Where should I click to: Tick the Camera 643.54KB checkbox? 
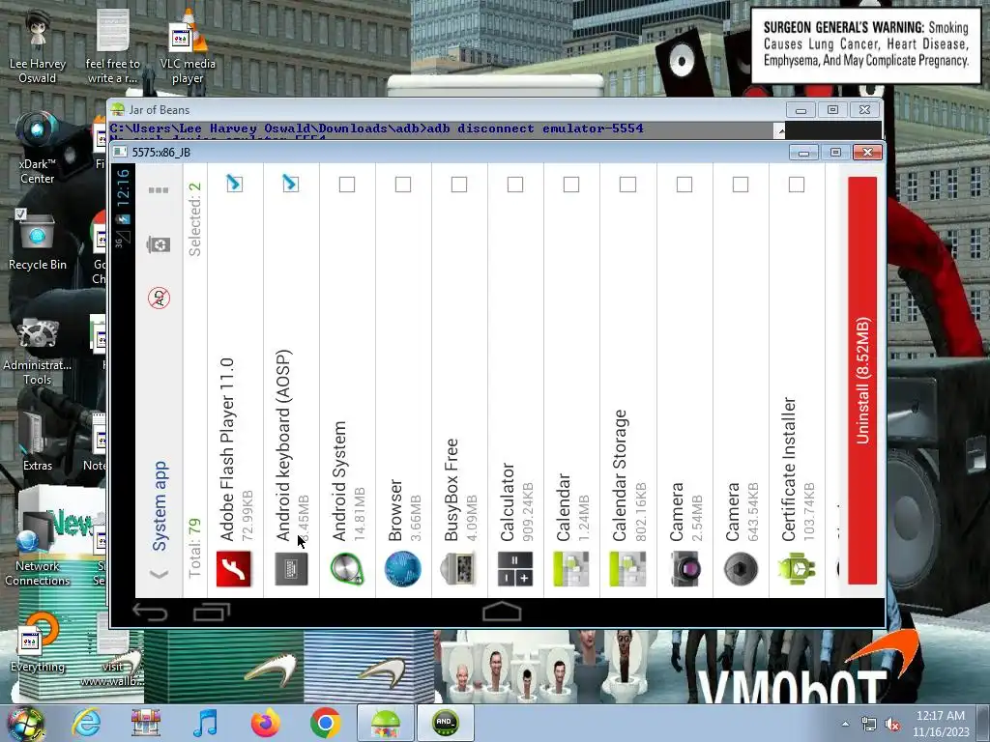740,185
